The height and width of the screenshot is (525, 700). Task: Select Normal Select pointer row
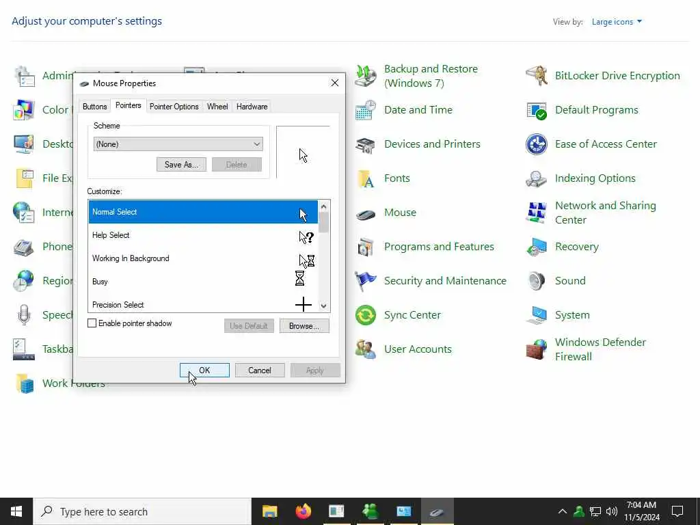coord(203,212)
